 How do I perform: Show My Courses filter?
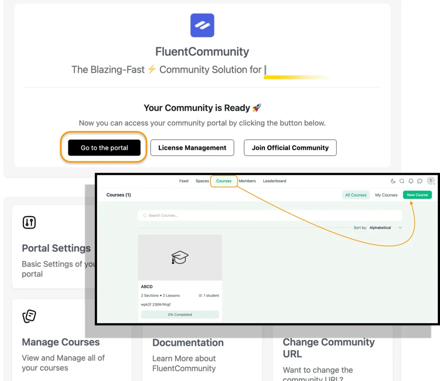click(386, 195)
